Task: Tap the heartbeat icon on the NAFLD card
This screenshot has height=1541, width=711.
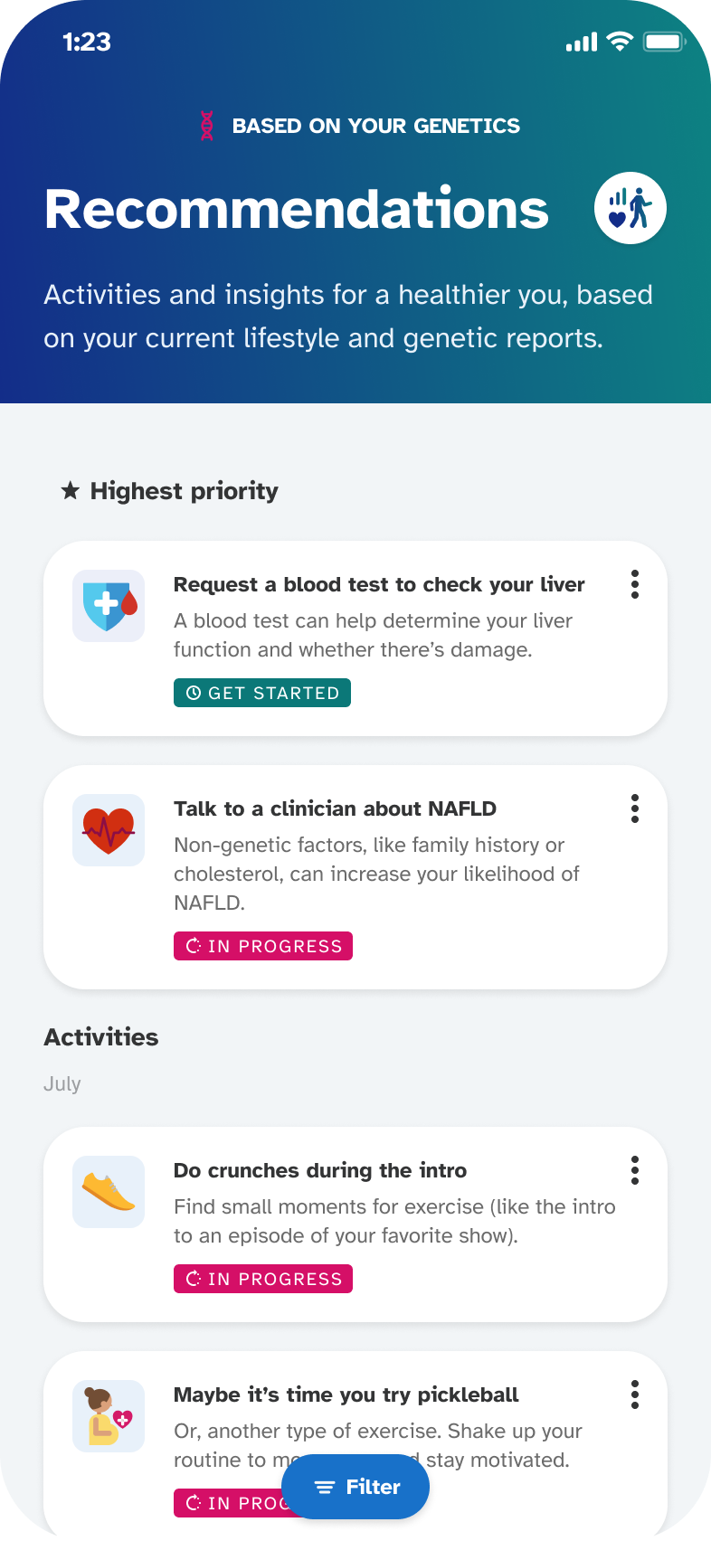Action: pyautogui.click(x=109, y=829)
